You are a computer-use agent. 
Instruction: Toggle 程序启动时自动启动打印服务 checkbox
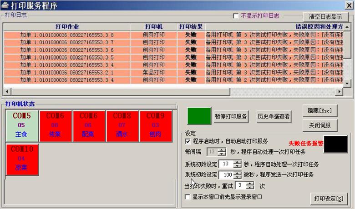coord(188,141)
